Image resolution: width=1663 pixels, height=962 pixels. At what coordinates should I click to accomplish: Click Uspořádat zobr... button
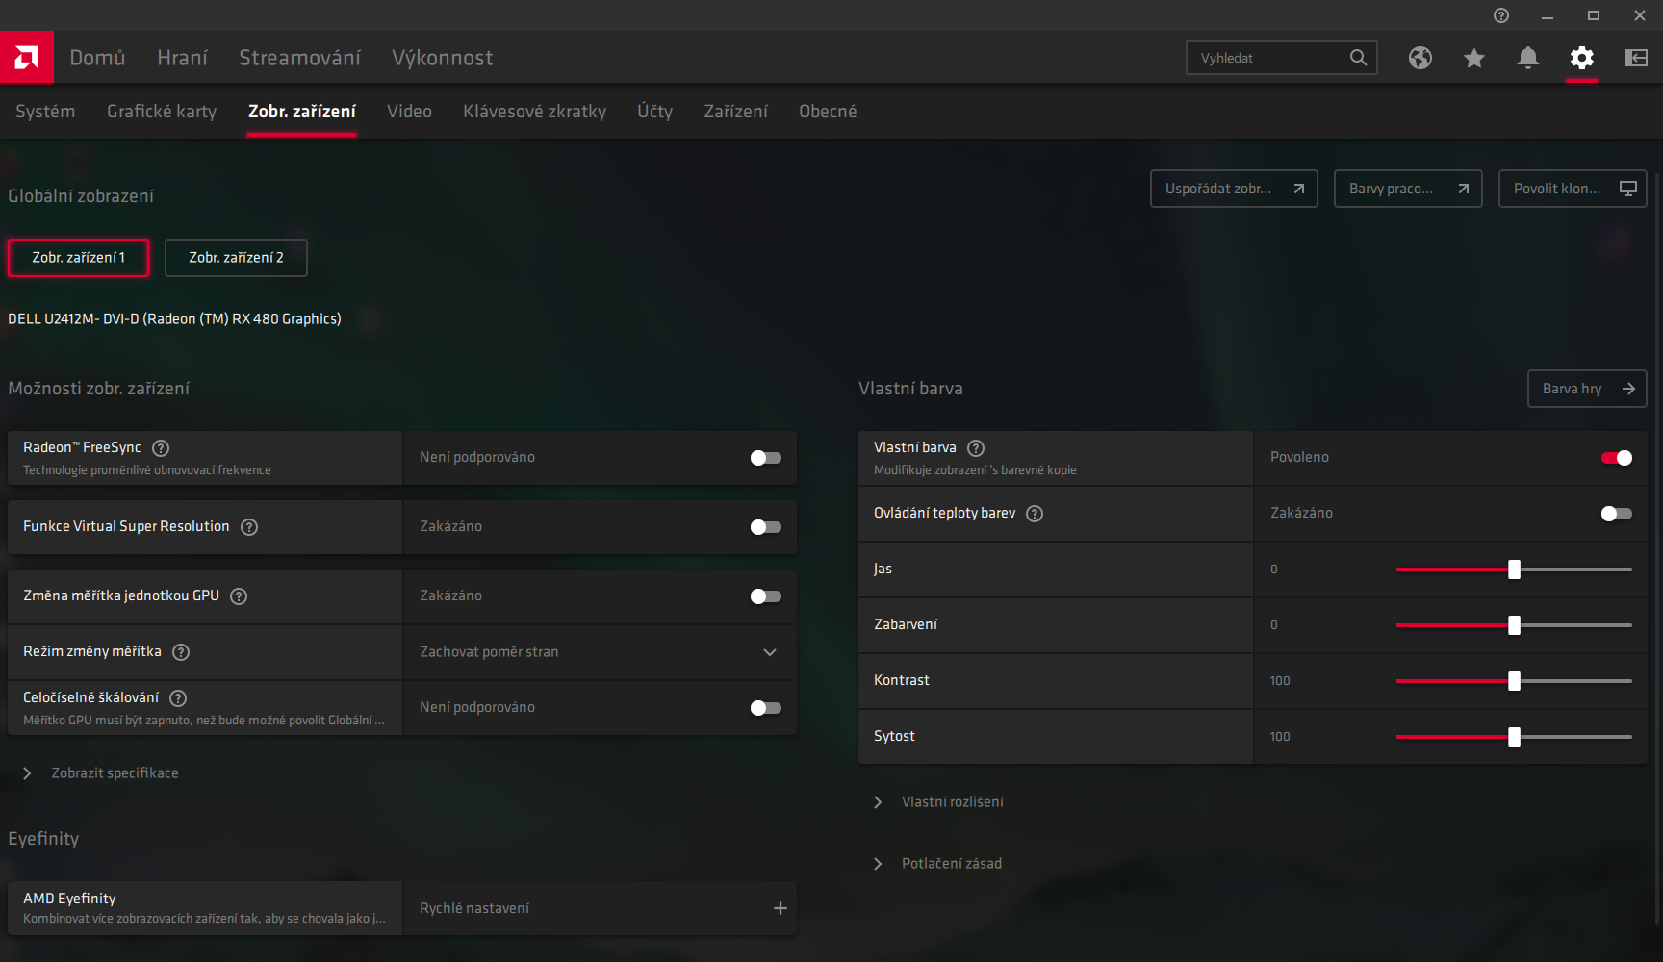1234,189
